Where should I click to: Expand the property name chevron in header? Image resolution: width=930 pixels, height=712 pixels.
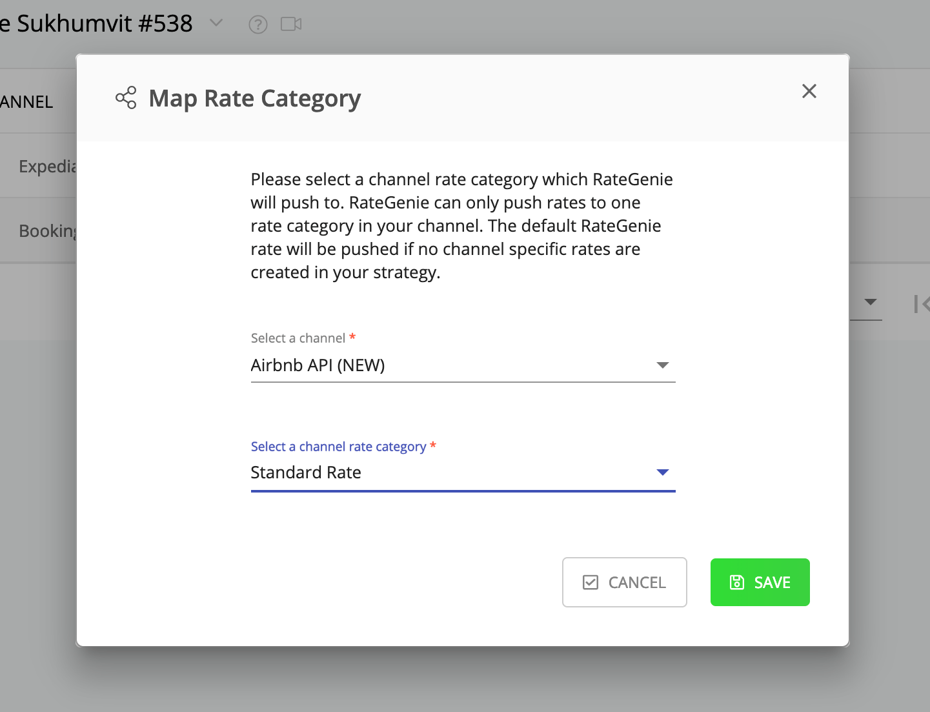coord(216,23)
